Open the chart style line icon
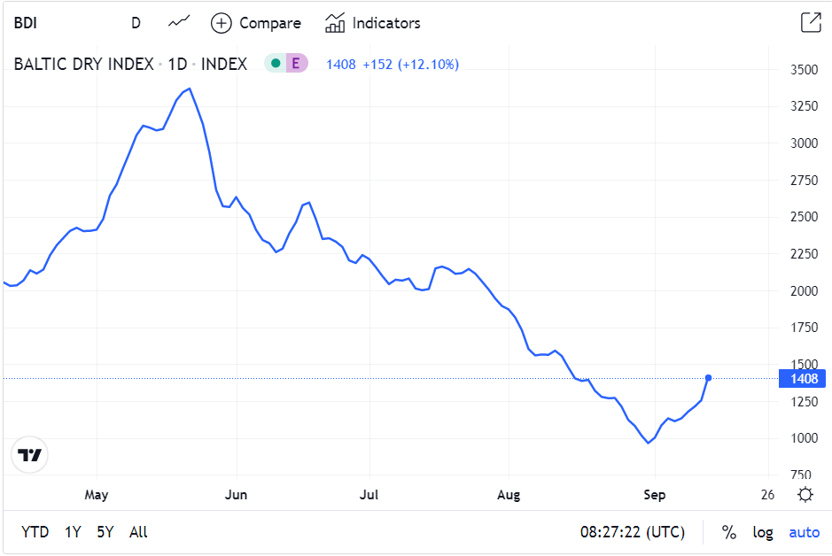832x556 pixels. [179, 23]
